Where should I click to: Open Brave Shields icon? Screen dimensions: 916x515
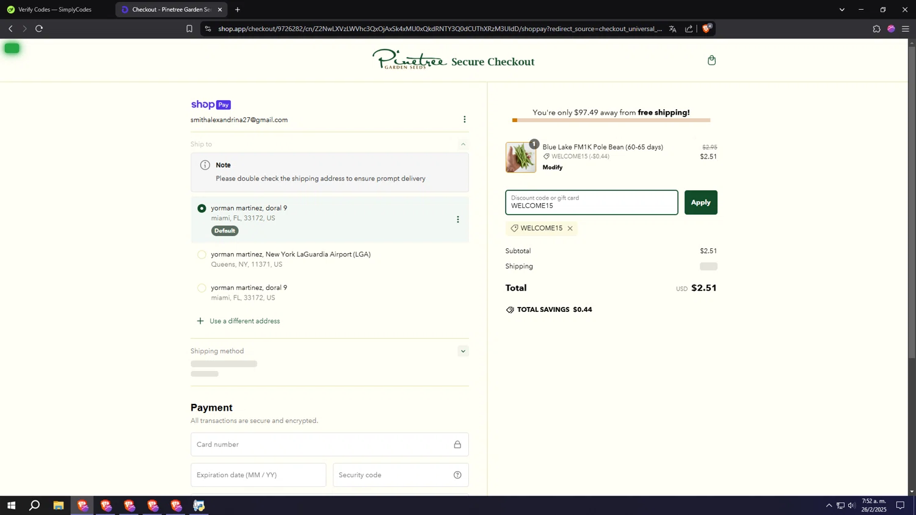(x=707, y=28)
